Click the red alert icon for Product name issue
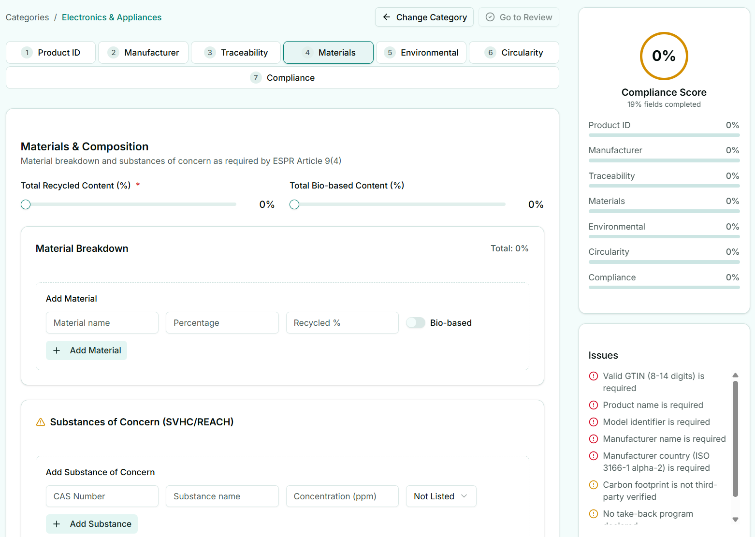The height and width of the screenshot is (537, 755). [594, 405]
